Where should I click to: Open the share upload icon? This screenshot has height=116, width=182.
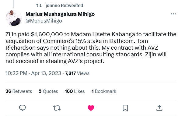pyautogui.click(x=159, y=108)
